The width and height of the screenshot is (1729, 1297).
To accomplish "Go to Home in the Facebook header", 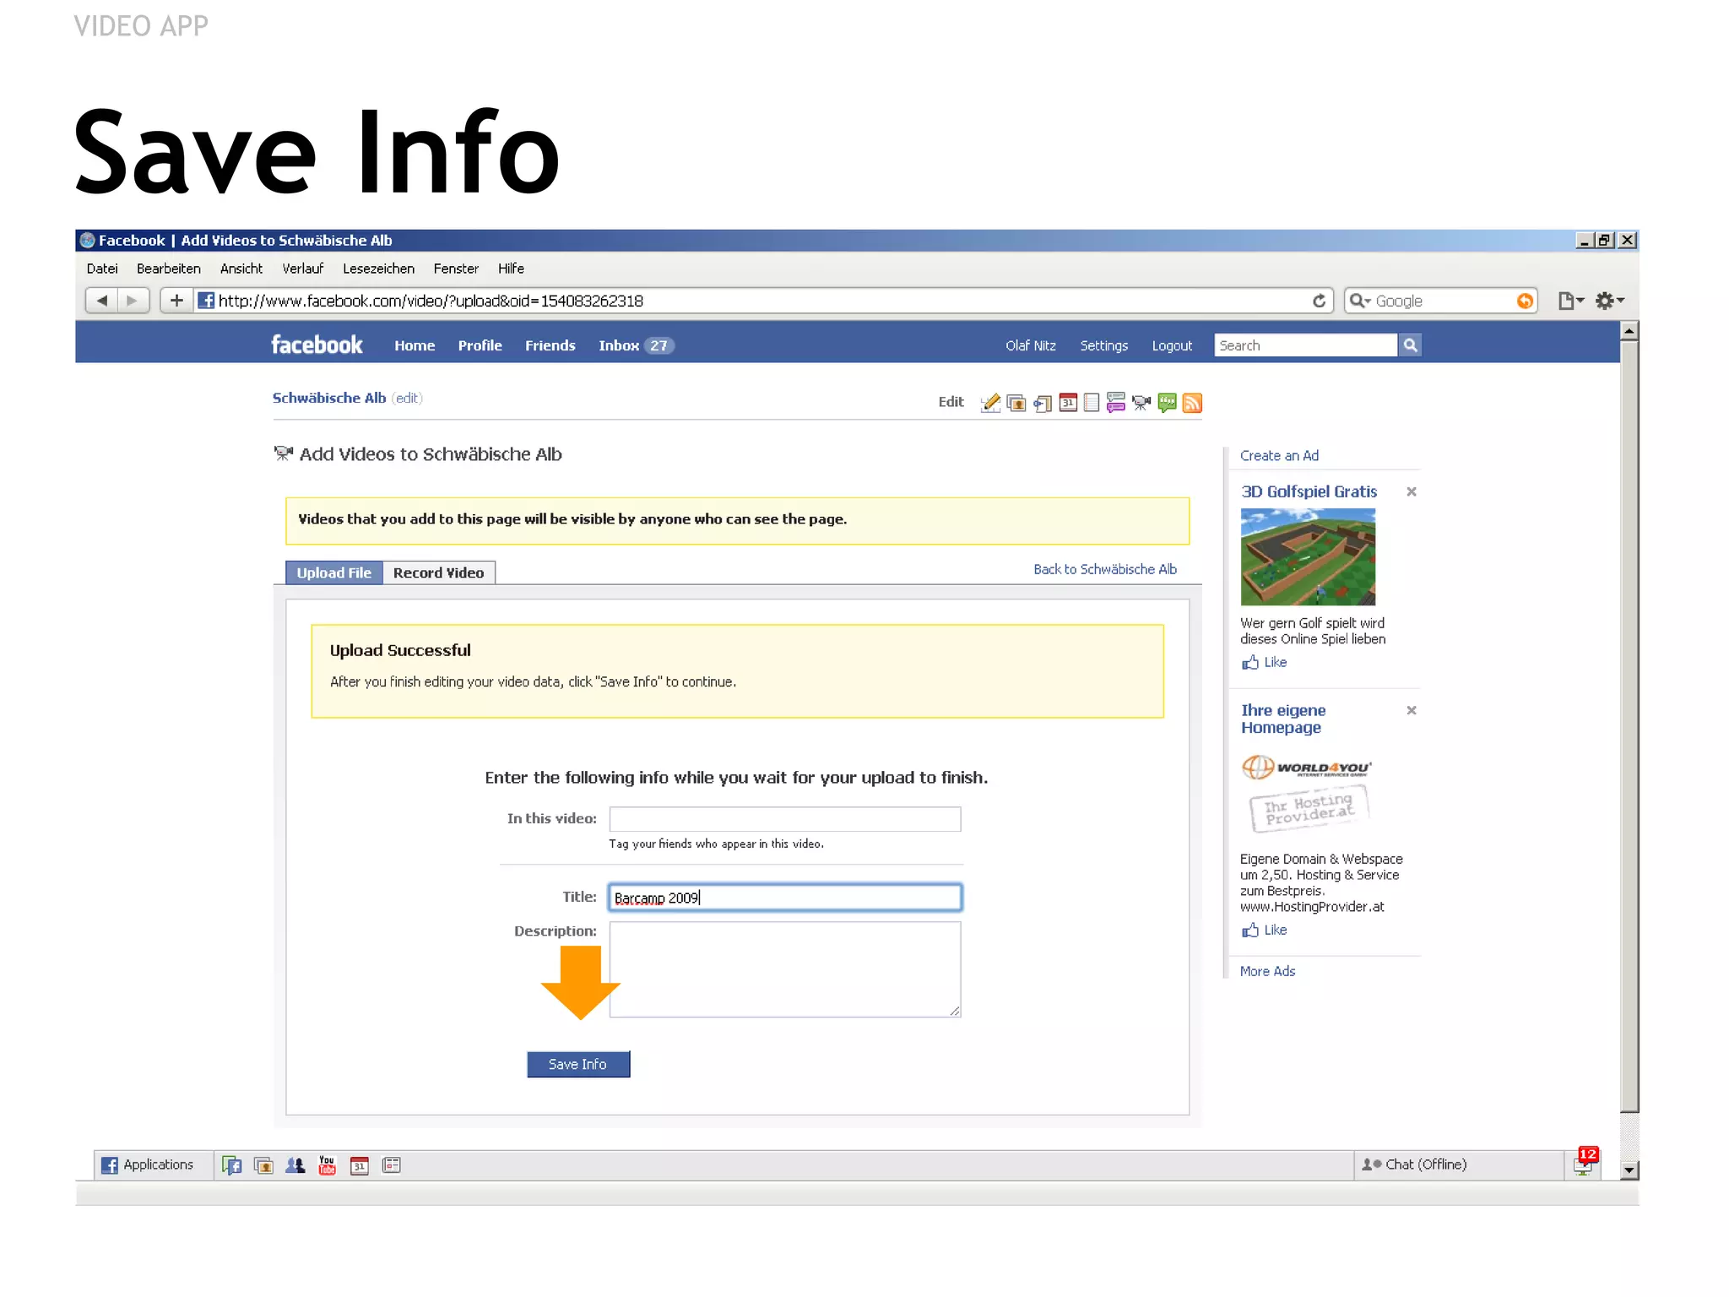I will click(415, 345).
